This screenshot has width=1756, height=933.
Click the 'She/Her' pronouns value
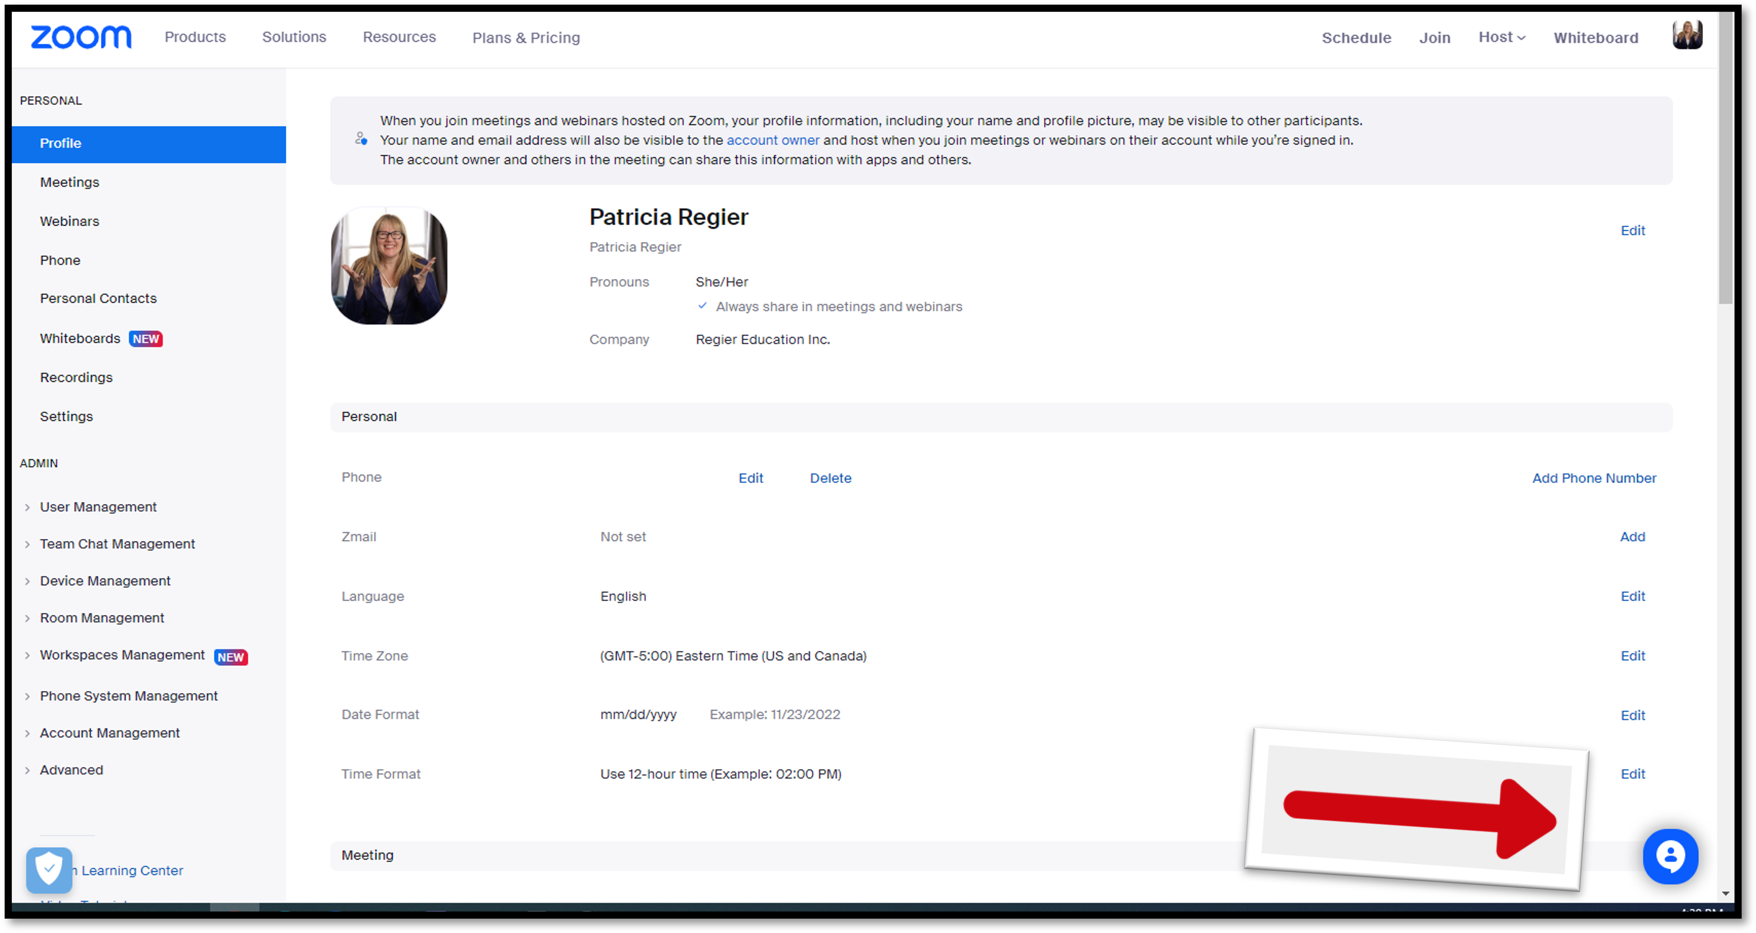721,282
